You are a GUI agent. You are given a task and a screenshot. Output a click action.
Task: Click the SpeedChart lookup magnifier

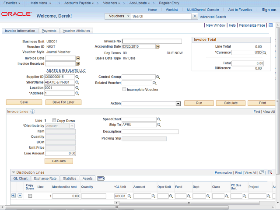[x=159, y=119]
